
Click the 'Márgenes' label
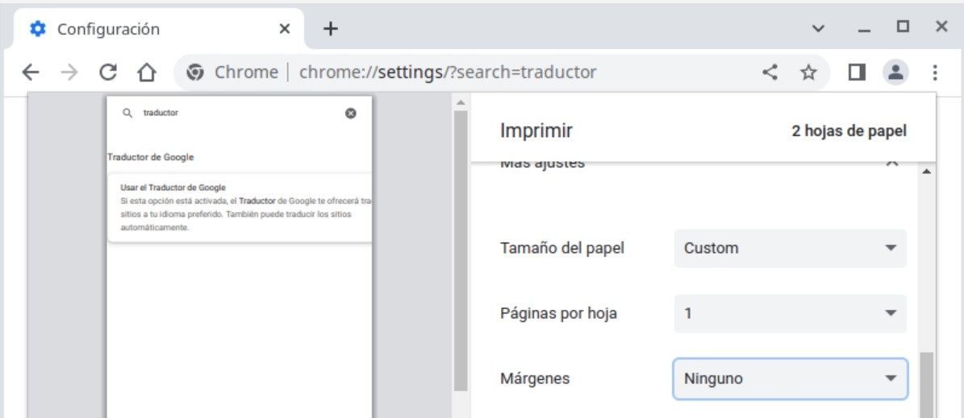[535, 379]
